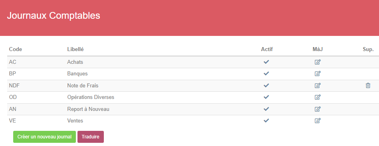Click edit icon on Note de Frais row
This screenshot has width=379, height=146.
[317, 85]
